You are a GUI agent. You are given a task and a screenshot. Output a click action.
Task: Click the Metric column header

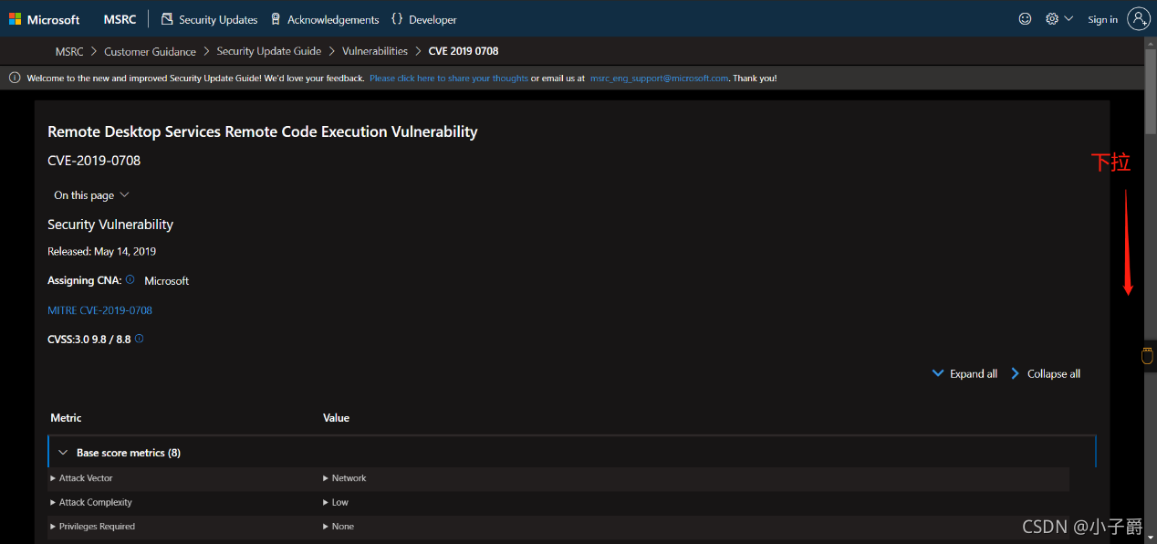coord(66,418)
